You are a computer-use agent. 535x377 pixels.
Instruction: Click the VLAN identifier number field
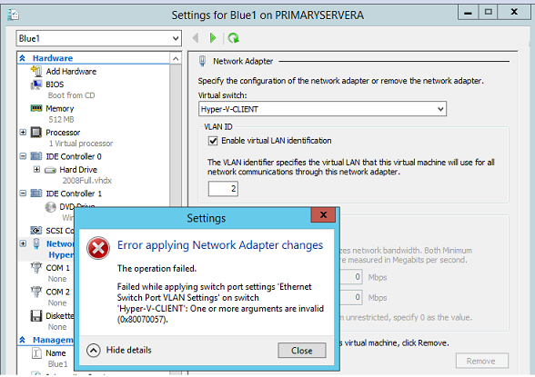coord(223,189)
